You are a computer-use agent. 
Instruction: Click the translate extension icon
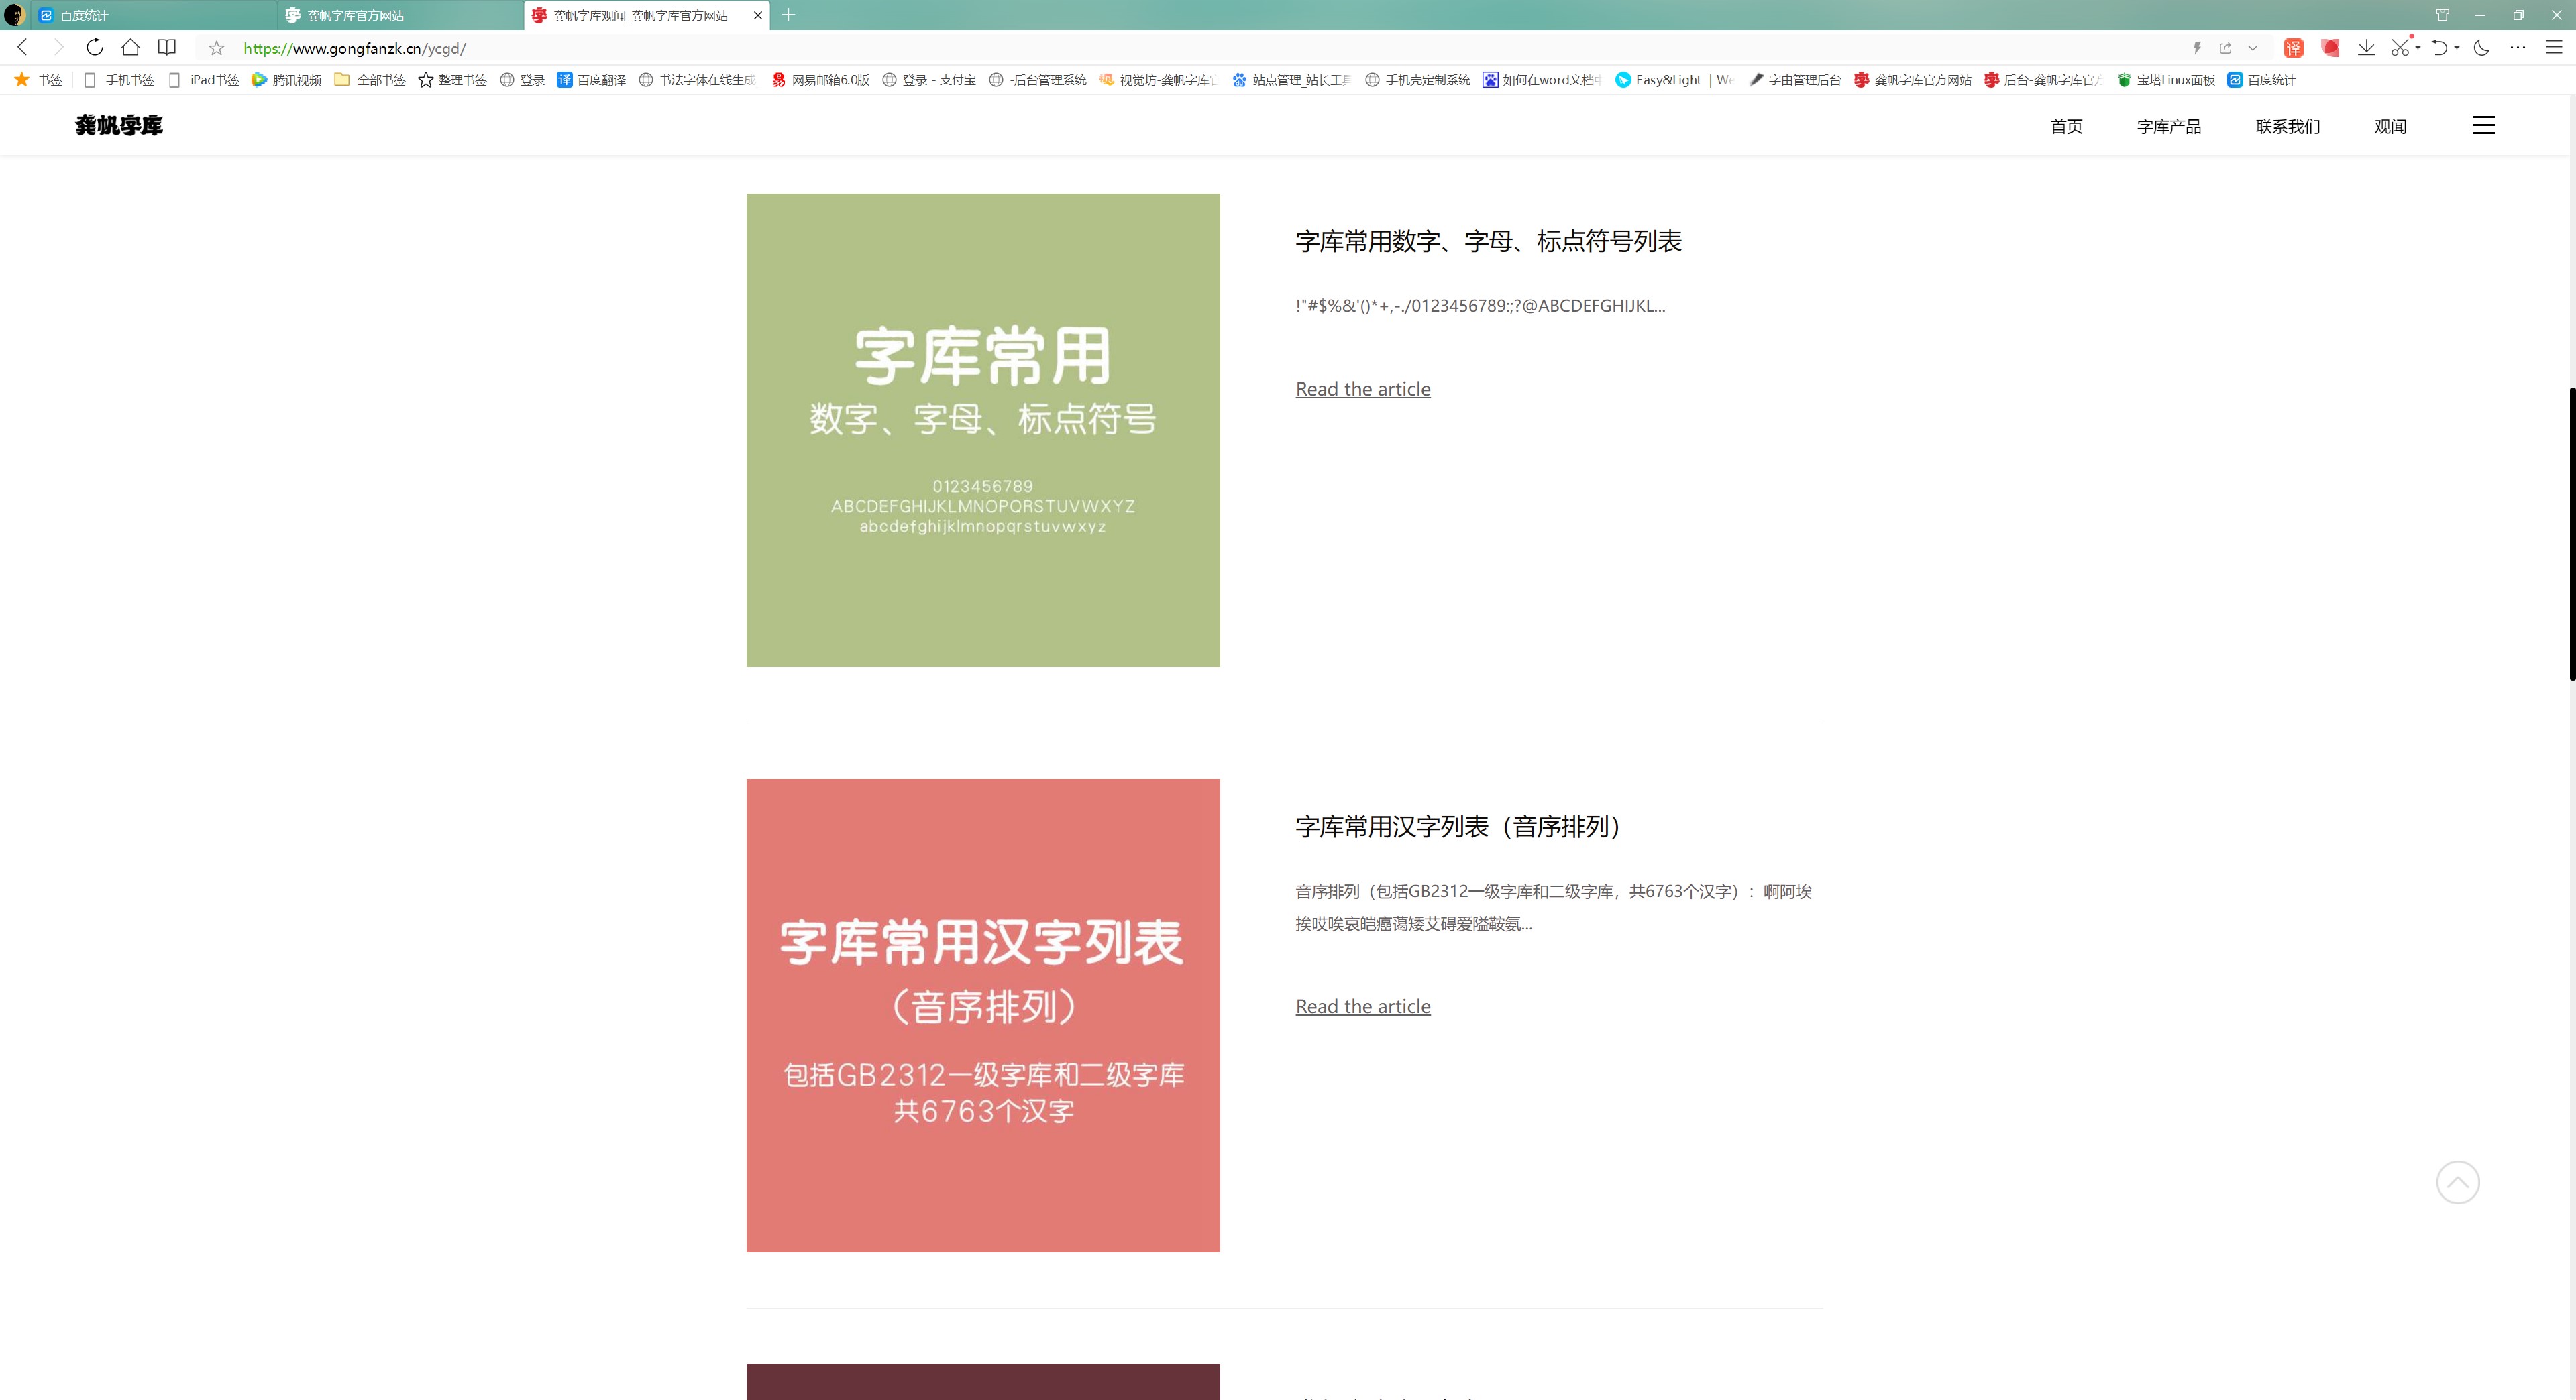click(2293, 48)
